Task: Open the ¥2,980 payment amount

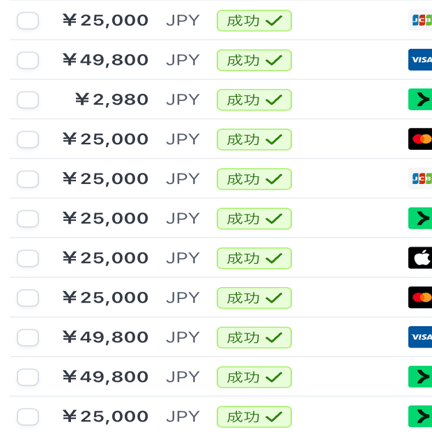Action: pyautogui.click(x=111, y=100)
